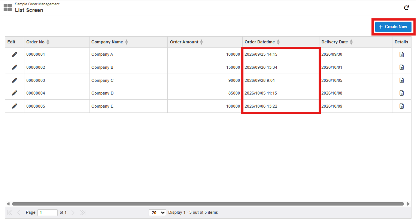View details of Company B order
416x222 pixels.
tap(402, 67)
